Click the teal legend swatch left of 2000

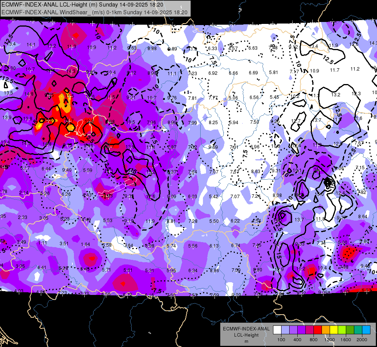pos(358,330)
